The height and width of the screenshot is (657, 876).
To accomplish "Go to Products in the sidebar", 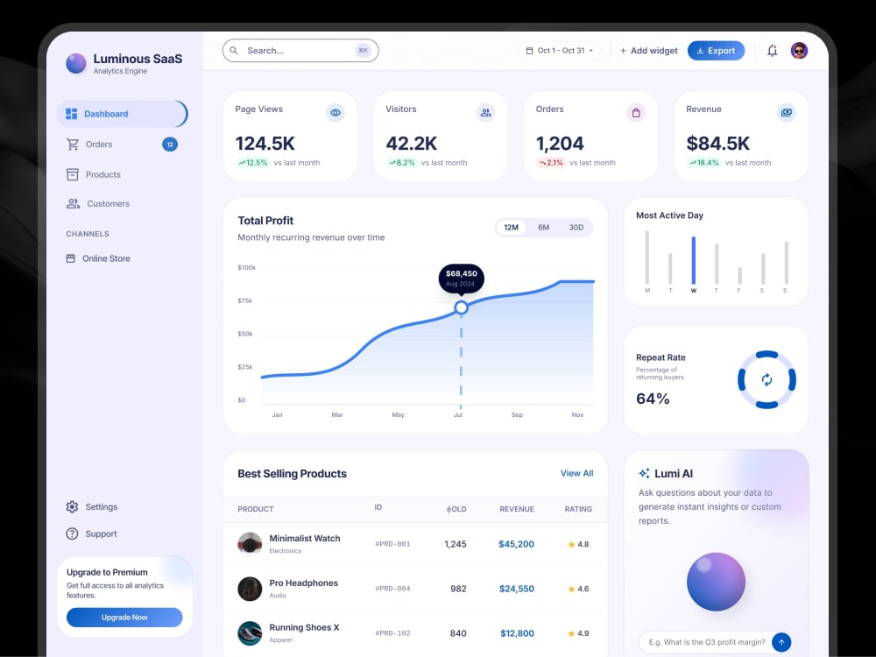I will pyautogui.click(x=122, y=174).
